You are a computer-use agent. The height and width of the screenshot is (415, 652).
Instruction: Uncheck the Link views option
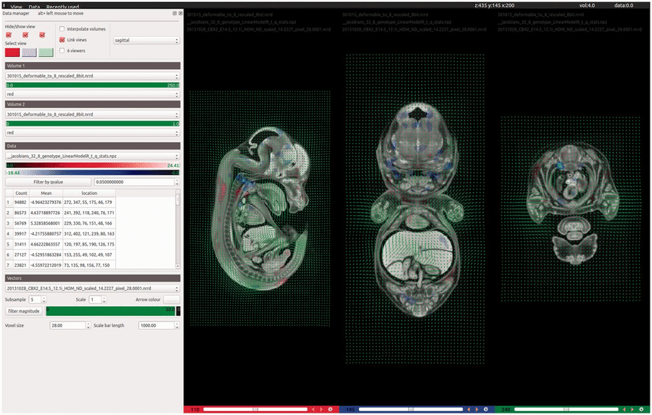[x=62, y=39]
